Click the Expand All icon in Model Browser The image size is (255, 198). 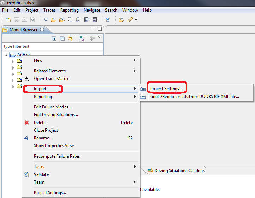point(54,39)
